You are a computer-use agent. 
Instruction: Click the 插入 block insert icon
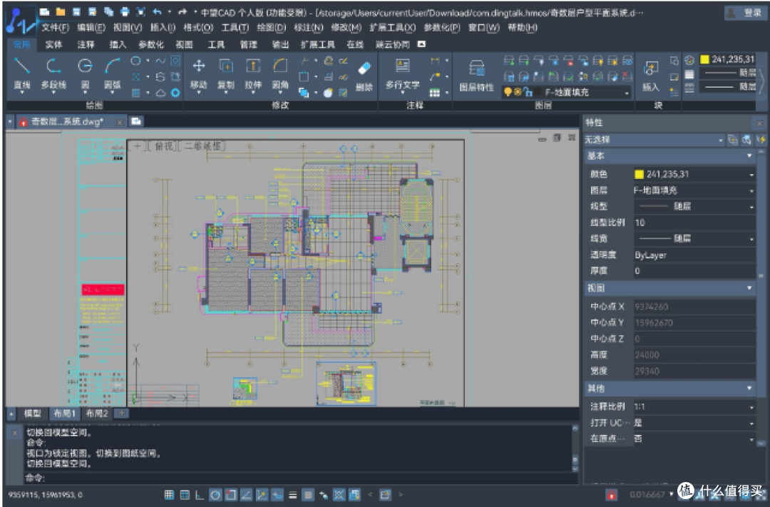pos(650,76)
